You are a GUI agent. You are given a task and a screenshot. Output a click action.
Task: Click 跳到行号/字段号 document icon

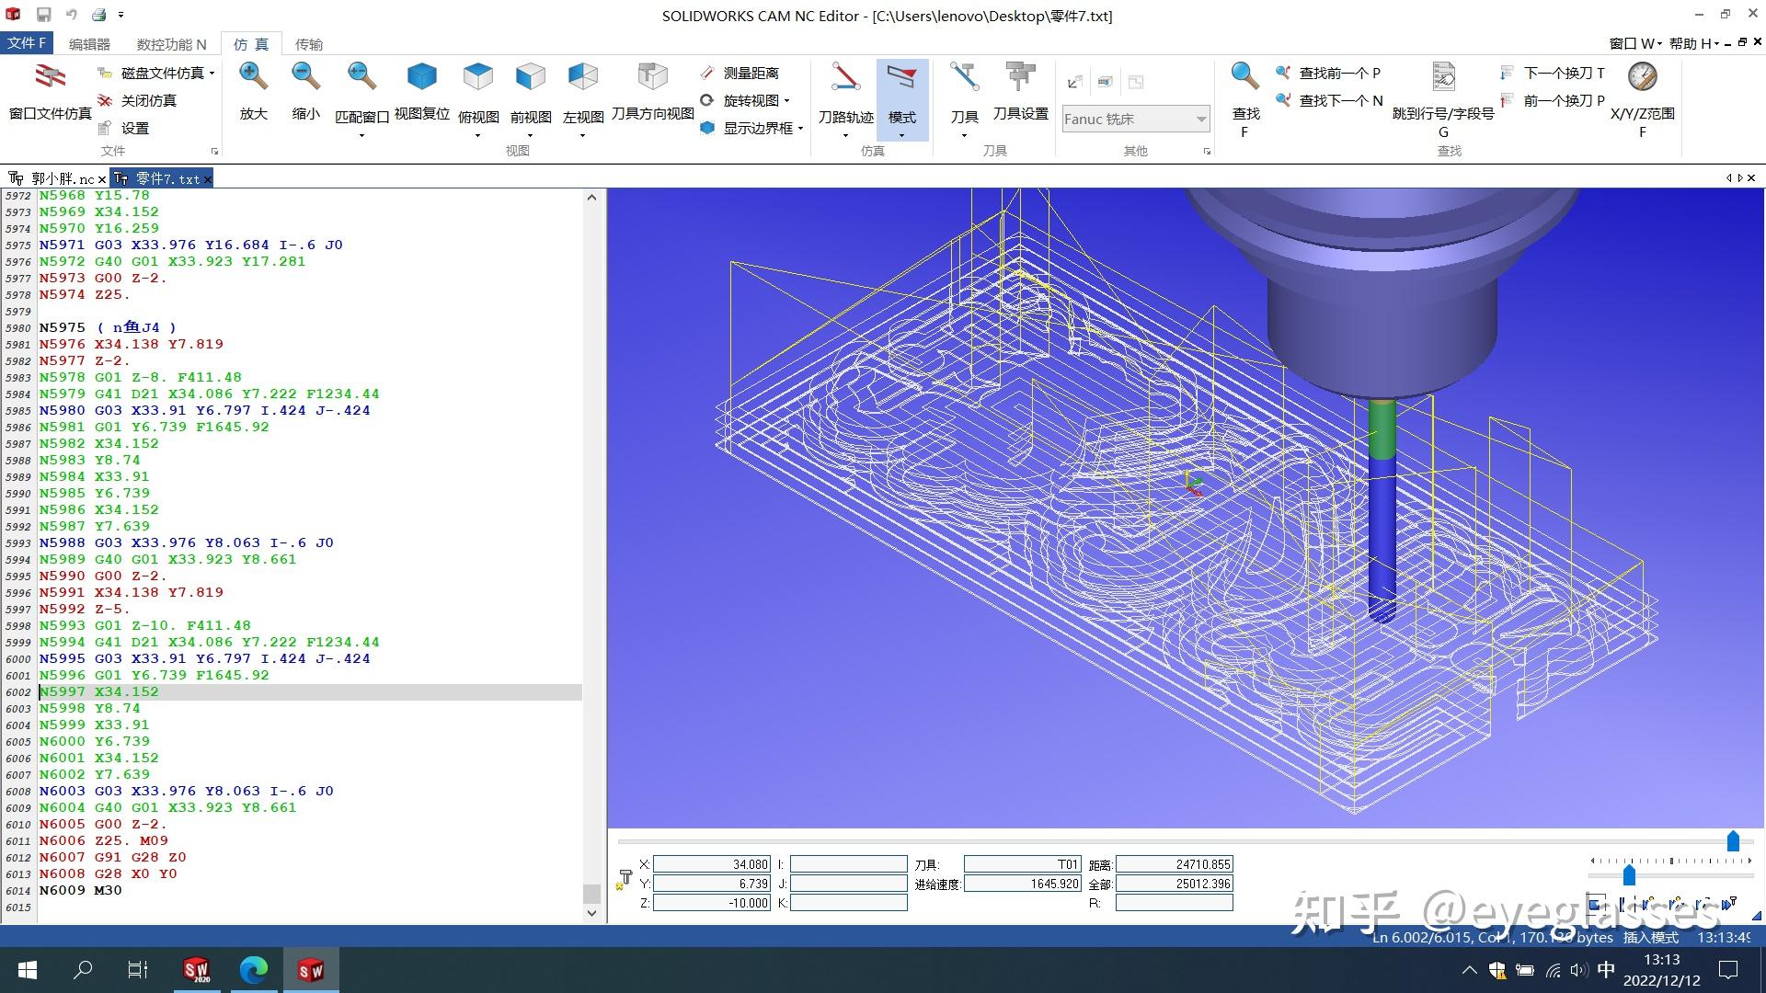tap(1443, 77)
